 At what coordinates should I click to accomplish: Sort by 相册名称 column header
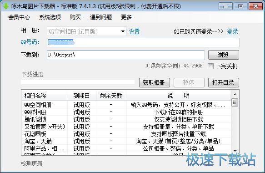click(45, 96)
